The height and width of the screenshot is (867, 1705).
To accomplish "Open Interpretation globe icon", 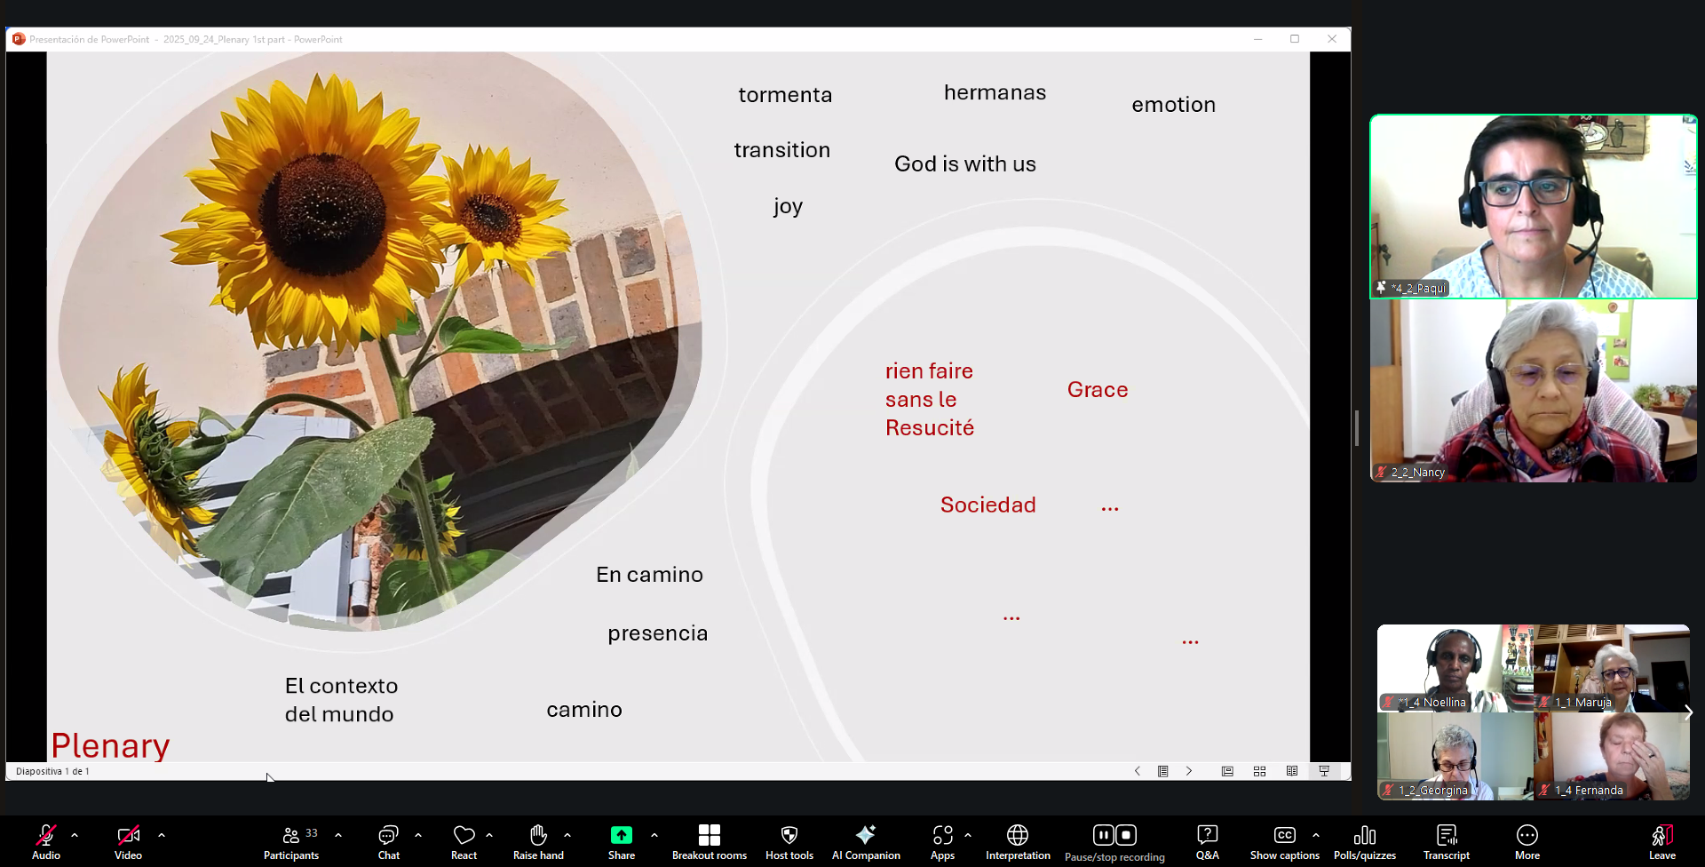I will (1018, 841).
